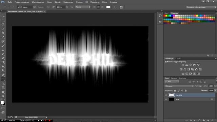Select the Pen tool
The width and height of the screenshot is (217, 122).
[x=3, y=75]
